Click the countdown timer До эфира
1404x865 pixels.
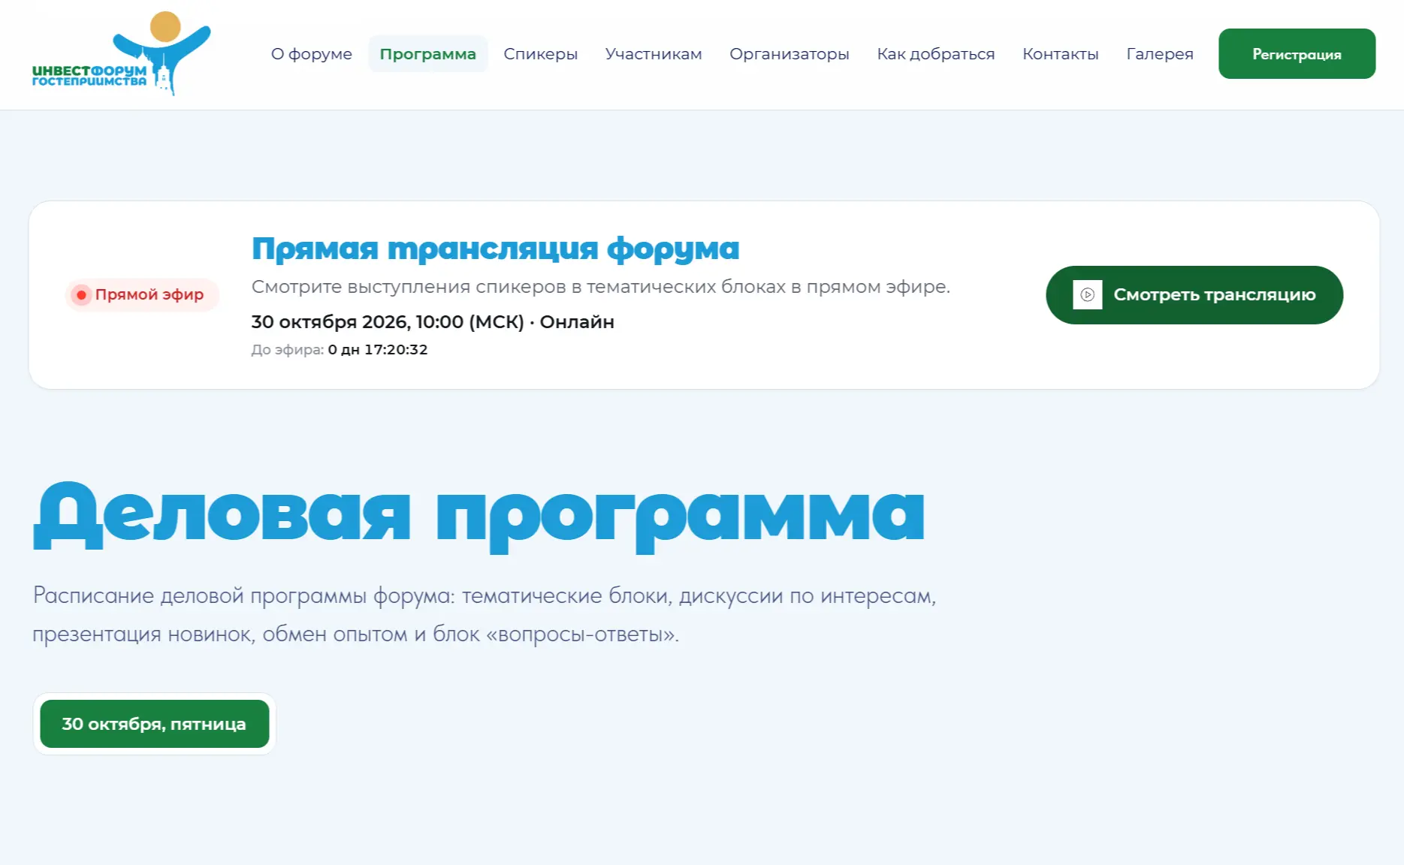340,350
